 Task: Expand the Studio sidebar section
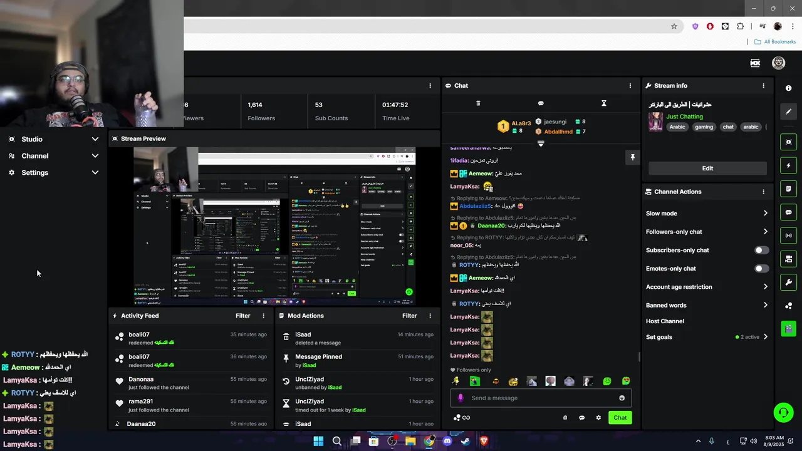point(53,139)
